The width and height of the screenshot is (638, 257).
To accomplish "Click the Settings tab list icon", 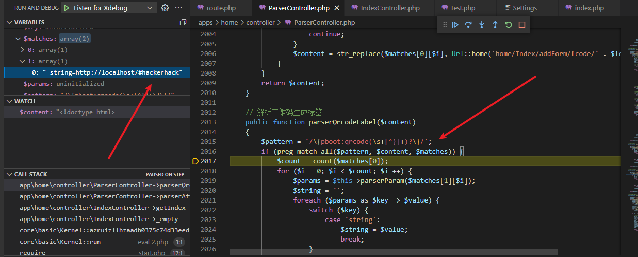I will [x=508, y=8].
